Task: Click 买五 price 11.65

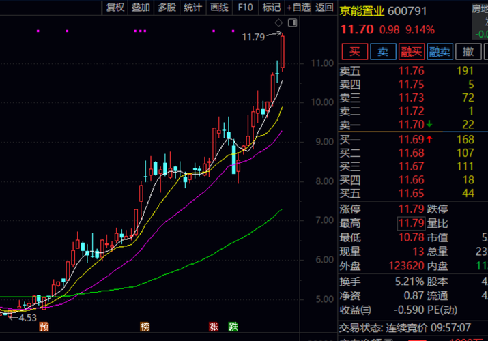Action: pos(412,194)
